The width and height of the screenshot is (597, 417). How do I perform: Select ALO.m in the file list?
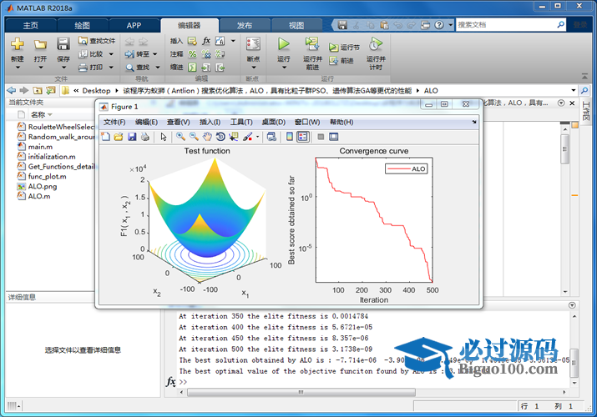point(39,196)
